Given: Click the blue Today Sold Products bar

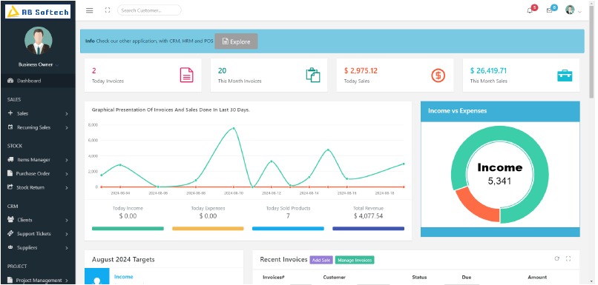Looking at the screenshot, I should point(288,229).
